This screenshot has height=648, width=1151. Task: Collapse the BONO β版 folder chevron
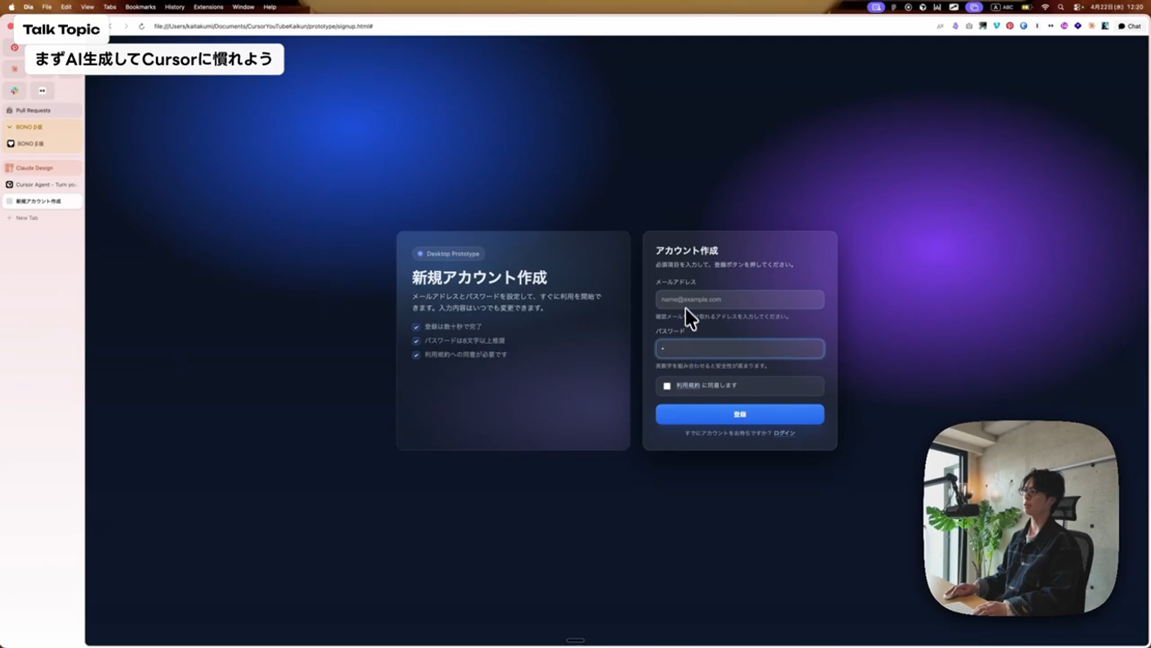pyautogui.click(x=10, y=127)
